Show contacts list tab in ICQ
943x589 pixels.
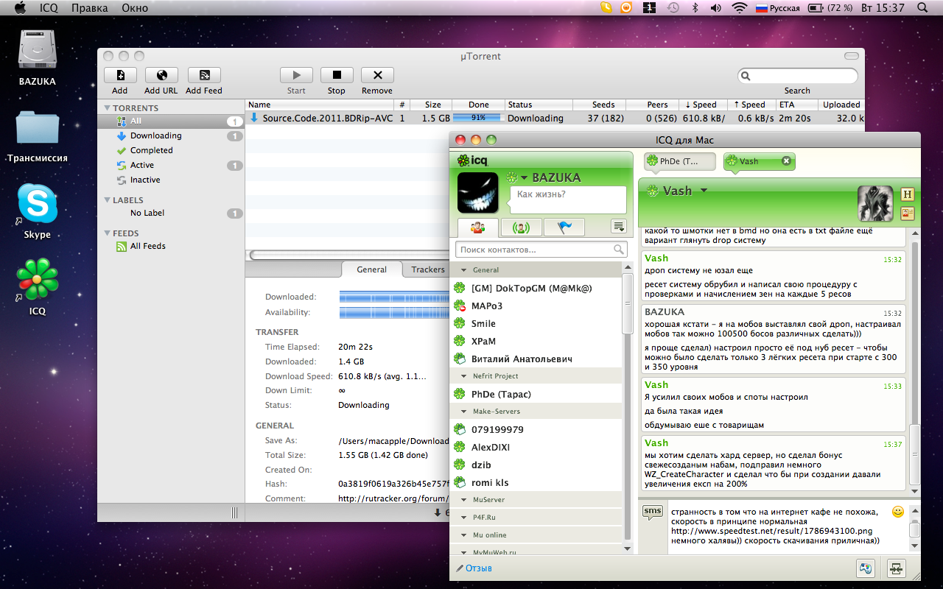coord(477,227)
